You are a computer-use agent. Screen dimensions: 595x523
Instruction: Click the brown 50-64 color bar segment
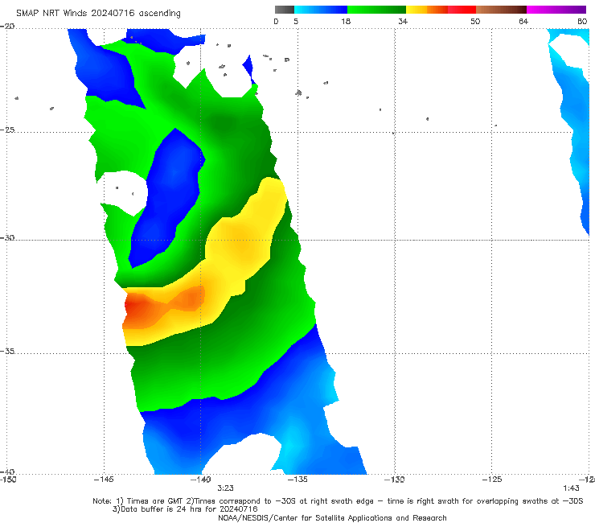(x=501, y=10)
